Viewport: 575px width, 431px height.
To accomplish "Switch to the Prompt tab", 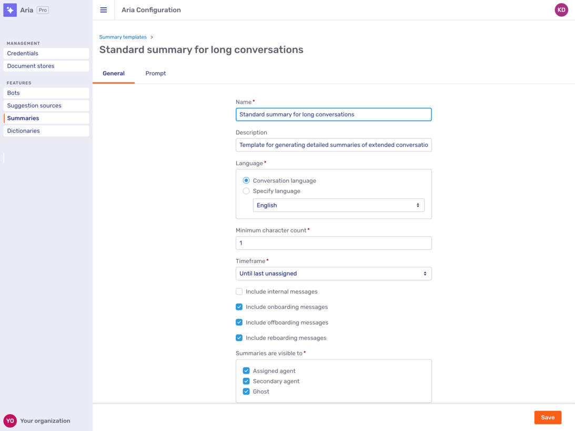I will point(156,74).
